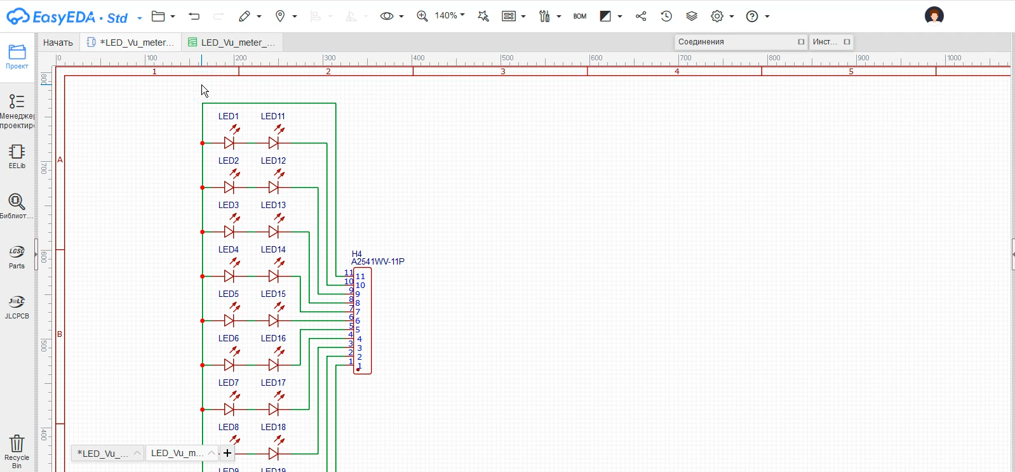Viewport: 1015px width, 472px height.
Task: Expand the Design form icon dropdown arrow
Action: [x=523, y=16]
